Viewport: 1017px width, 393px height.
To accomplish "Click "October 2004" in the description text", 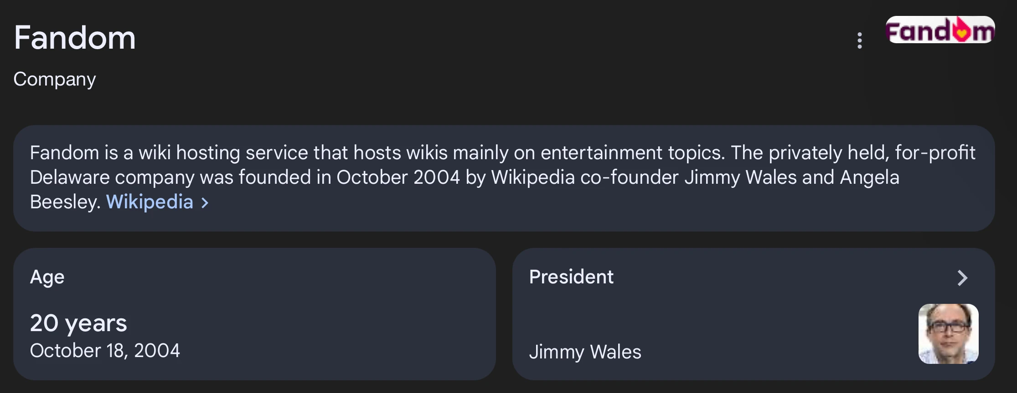I will (x=398, y=177).
